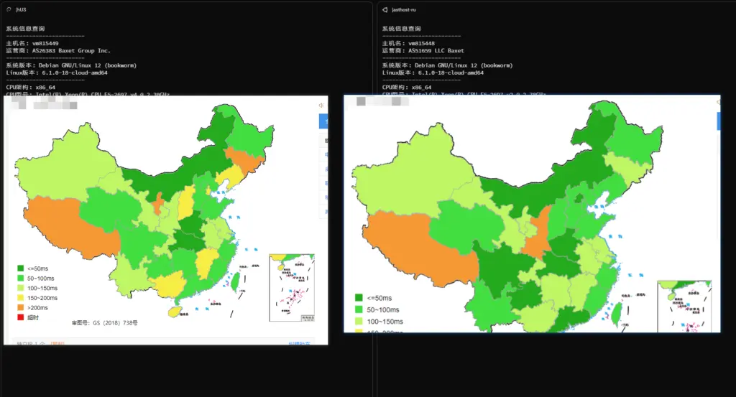736x397 pixels.
Task: Click the 50~100ms legend swatch on left map
Action: (x=21, y=278)
